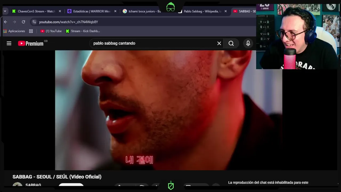
Task: Open site information icon in address bar
Action: pos(34,22)
